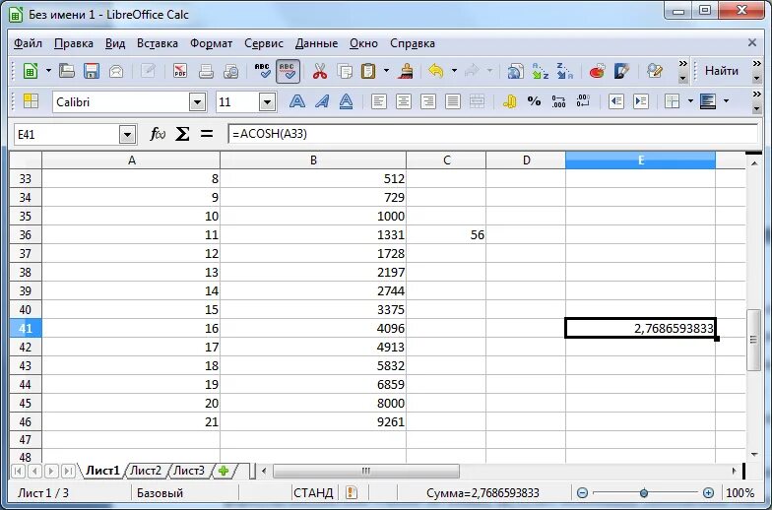This screenshot has height=510, width=772.
Task: Open the Undo history dropdown arrow
Action: [454, 71]
